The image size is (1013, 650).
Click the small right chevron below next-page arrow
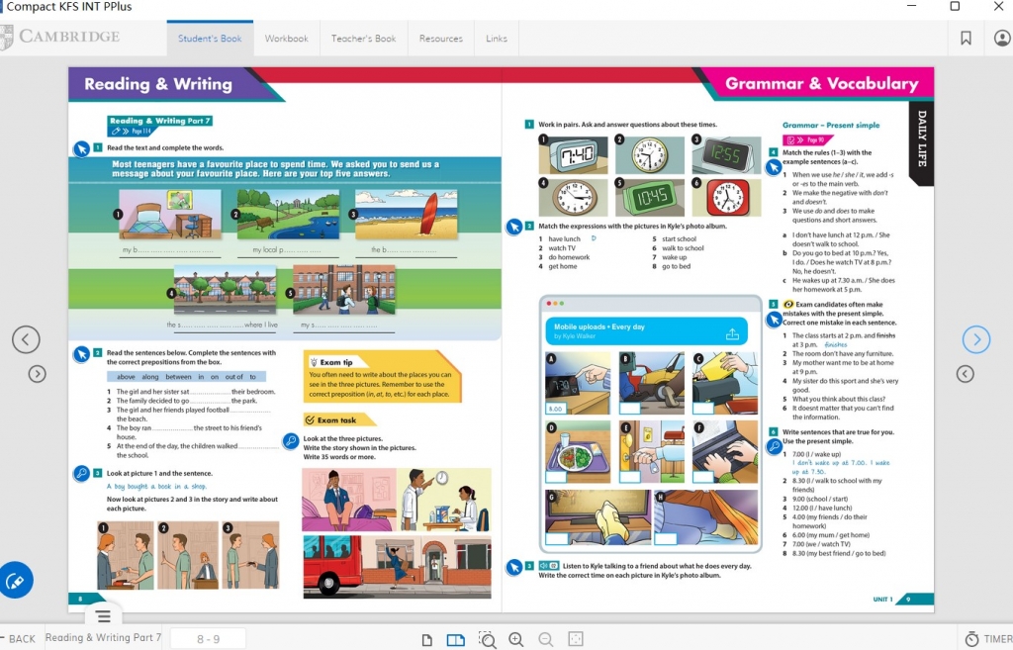(x=966, y=374)
